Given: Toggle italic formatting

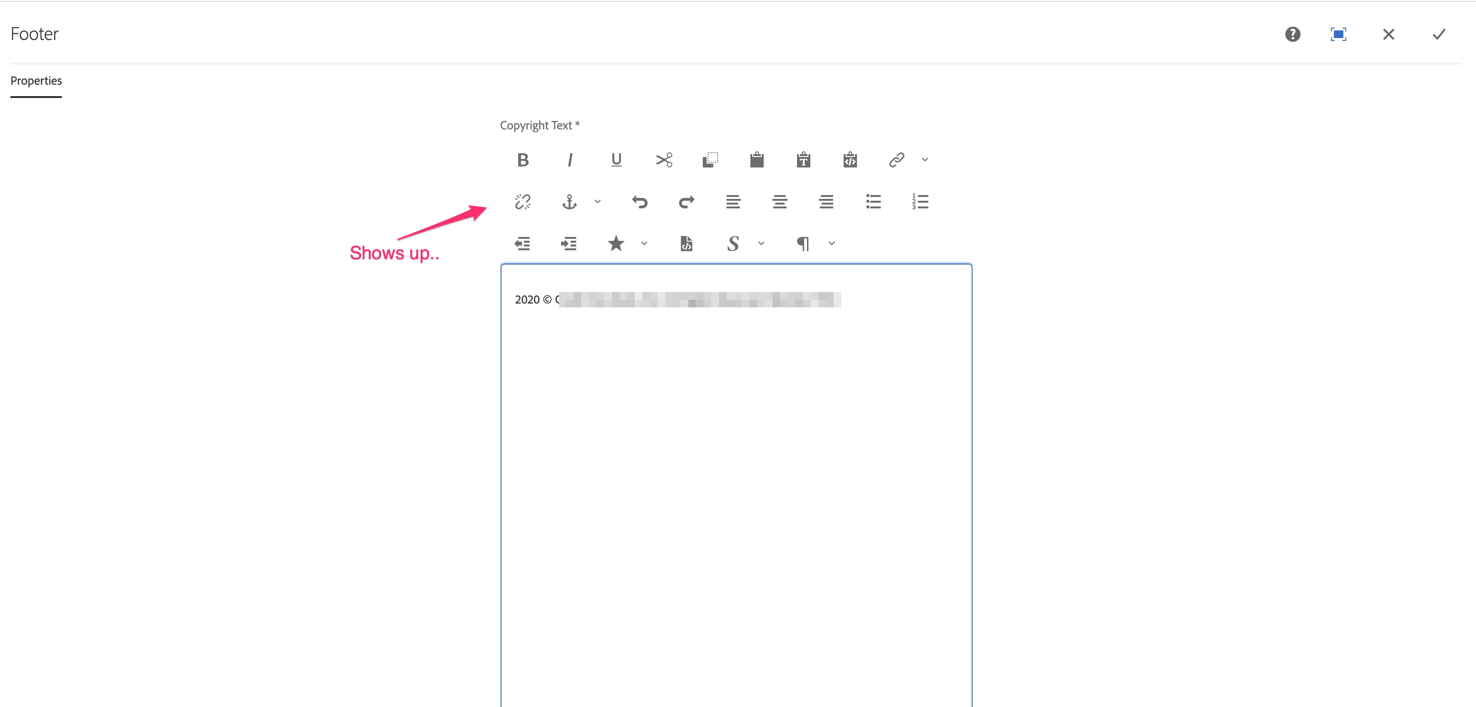Looking at the screenshot, I should click(570, 160).
